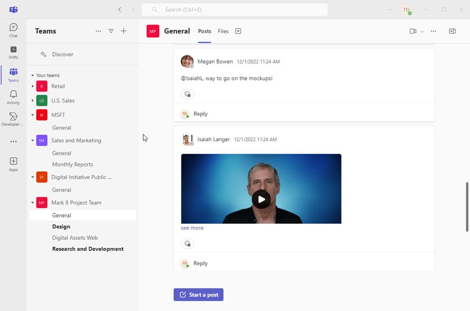Click the filter teams icon
Image resolution: width=470 pixels, height=311 pixels.
111,31
